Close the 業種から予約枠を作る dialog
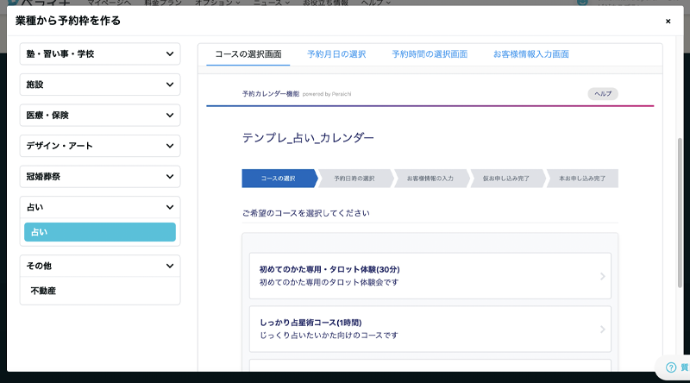The width and height of the screenshot is (690, 383). [x=668, y=21]
